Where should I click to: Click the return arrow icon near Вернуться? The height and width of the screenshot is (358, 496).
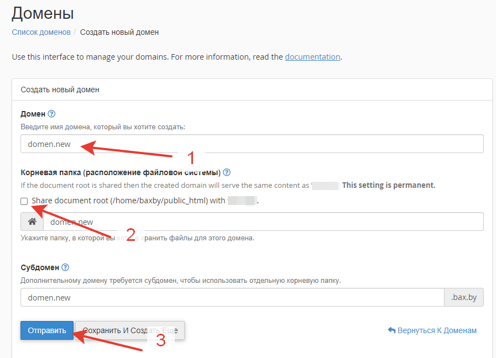pos(391,330)
